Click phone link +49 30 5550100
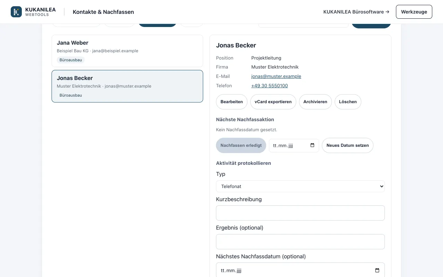Screen dimensions: 443x277 pos(270,86)
